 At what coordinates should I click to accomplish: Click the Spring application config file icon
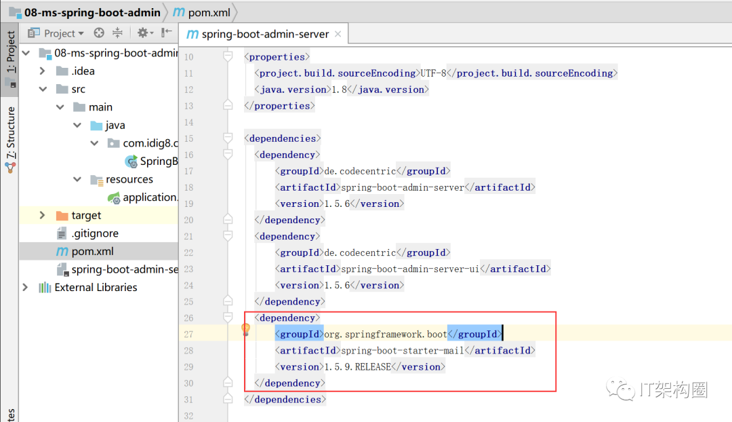point(114,198)
